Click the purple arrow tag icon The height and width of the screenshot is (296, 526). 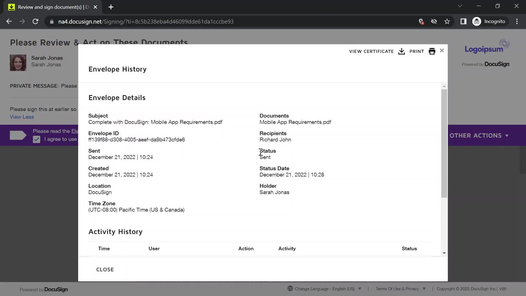18,135
